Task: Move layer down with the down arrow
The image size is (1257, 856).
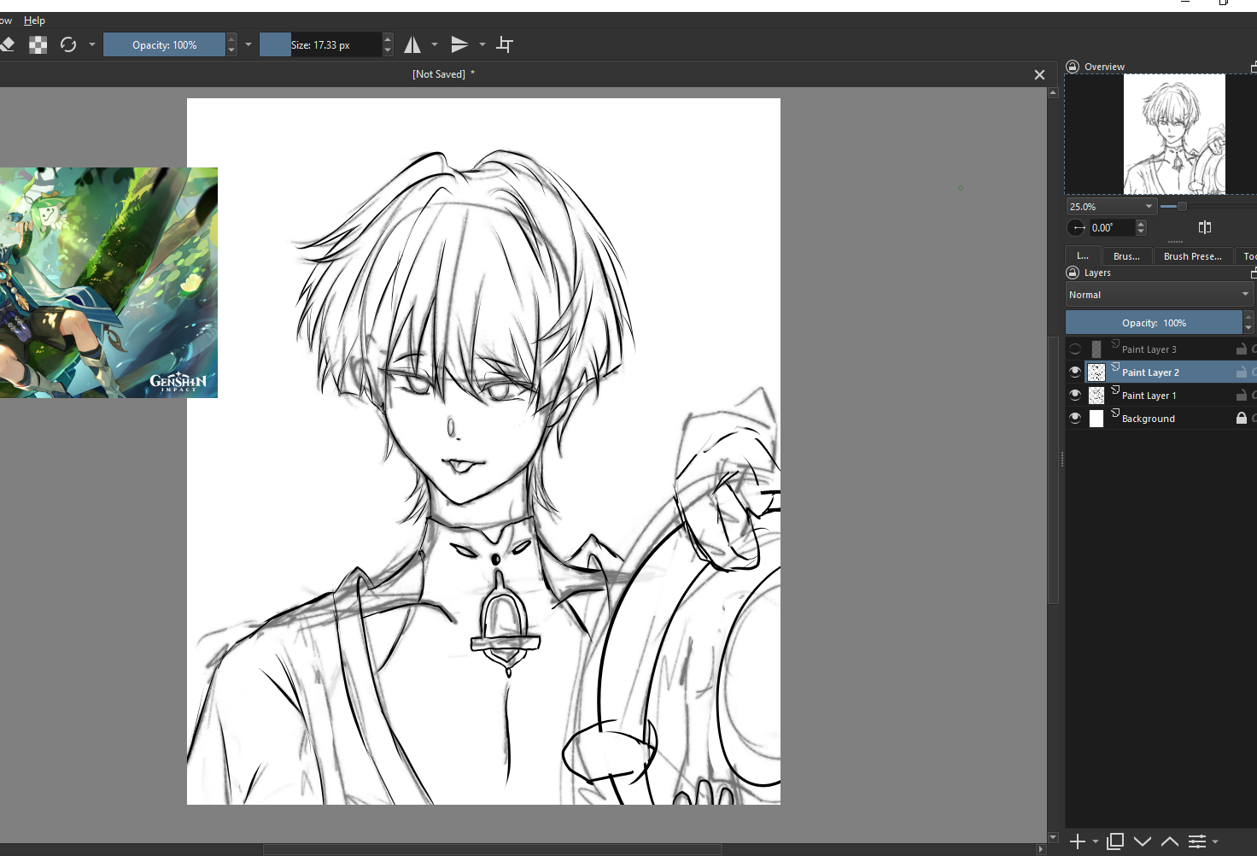Action: click(x=1143, y=841)
